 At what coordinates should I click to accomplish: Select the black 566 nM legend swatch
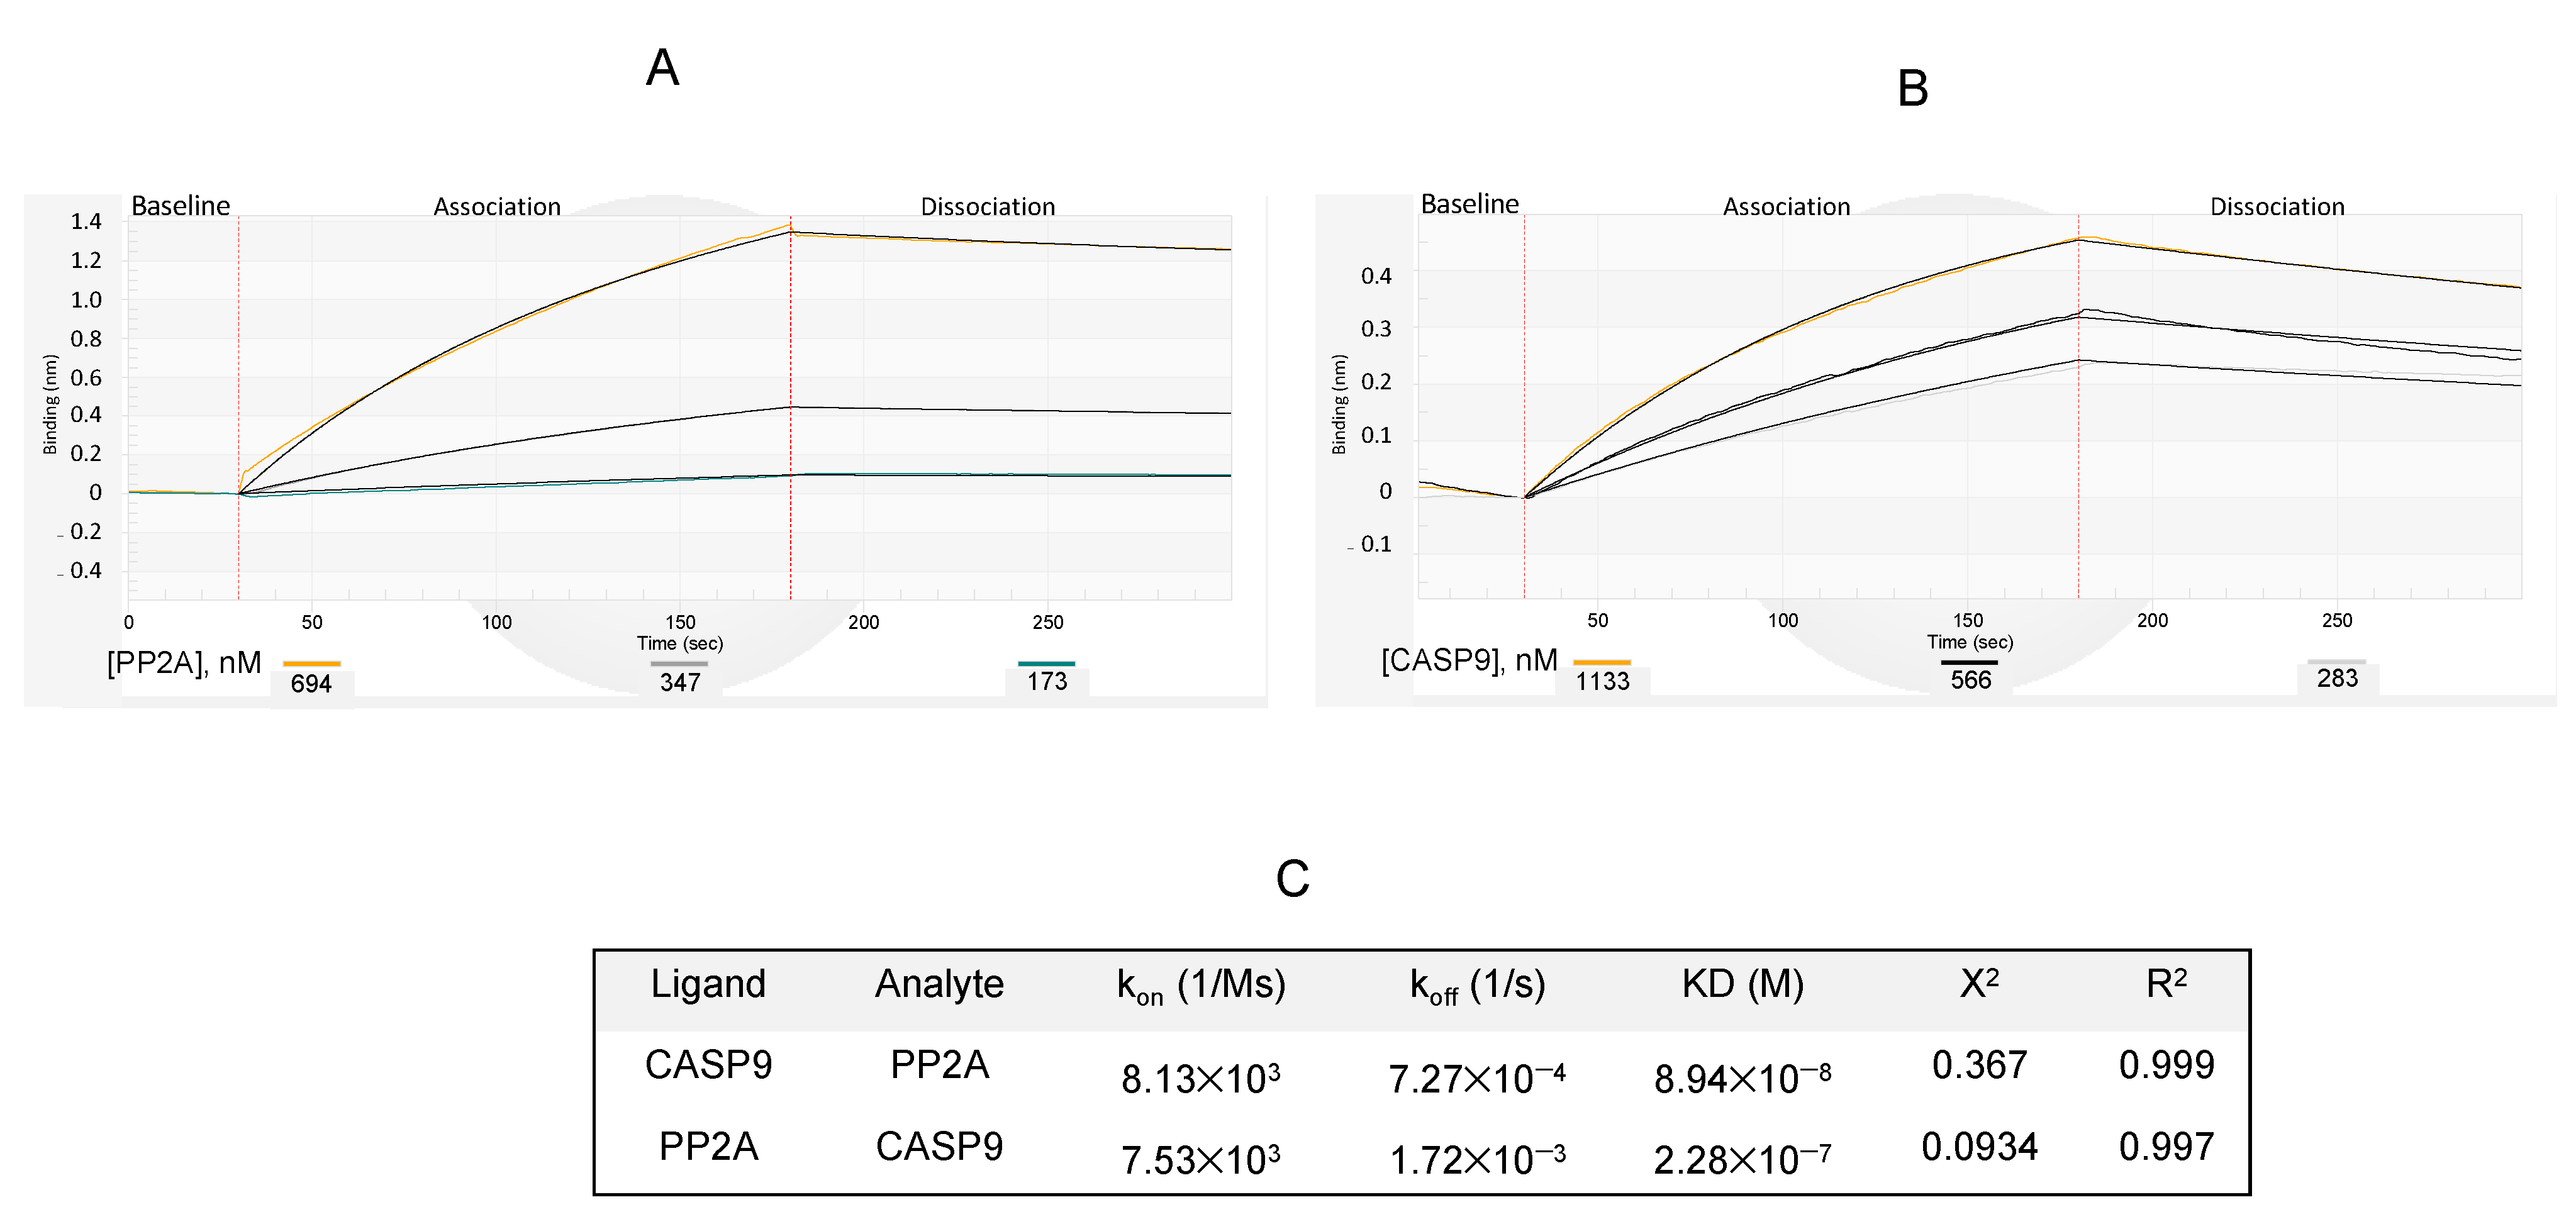click(x=1969, y=662)
